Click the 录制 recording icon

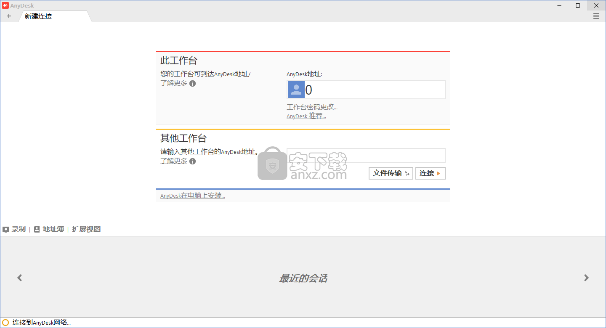[6, 230]
